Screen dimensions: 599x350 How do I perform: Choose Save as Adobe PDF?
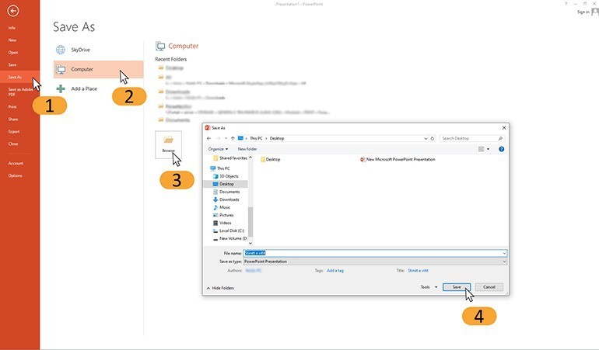pos(21,92)
